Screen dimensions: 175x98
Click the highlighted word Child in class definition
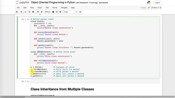pyautogui.click(x=40, y=52)
